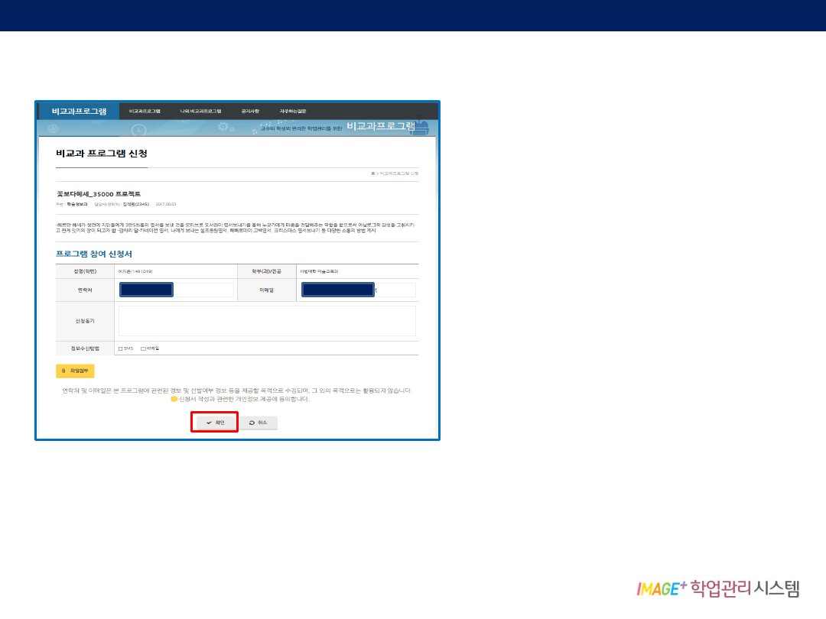Image resolution: width=826 pixels, height=619 pixels.
Task: Click the IMAGE+ 학업관리시스템 logo
Action: pyautogui.click(x=717, y=588)
